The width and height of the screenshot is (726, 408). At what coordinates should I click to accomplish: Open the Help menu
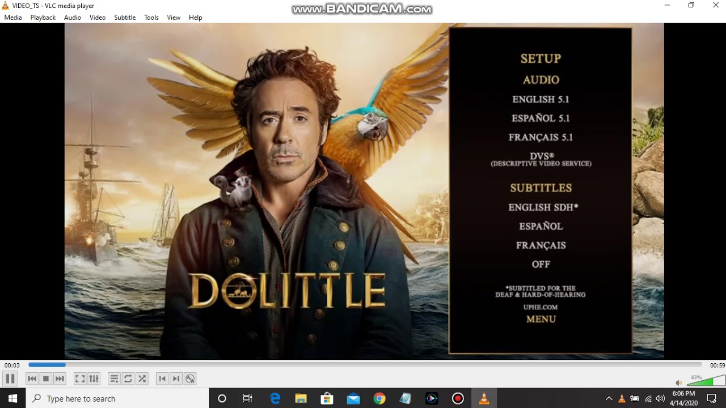click(196, 18)
